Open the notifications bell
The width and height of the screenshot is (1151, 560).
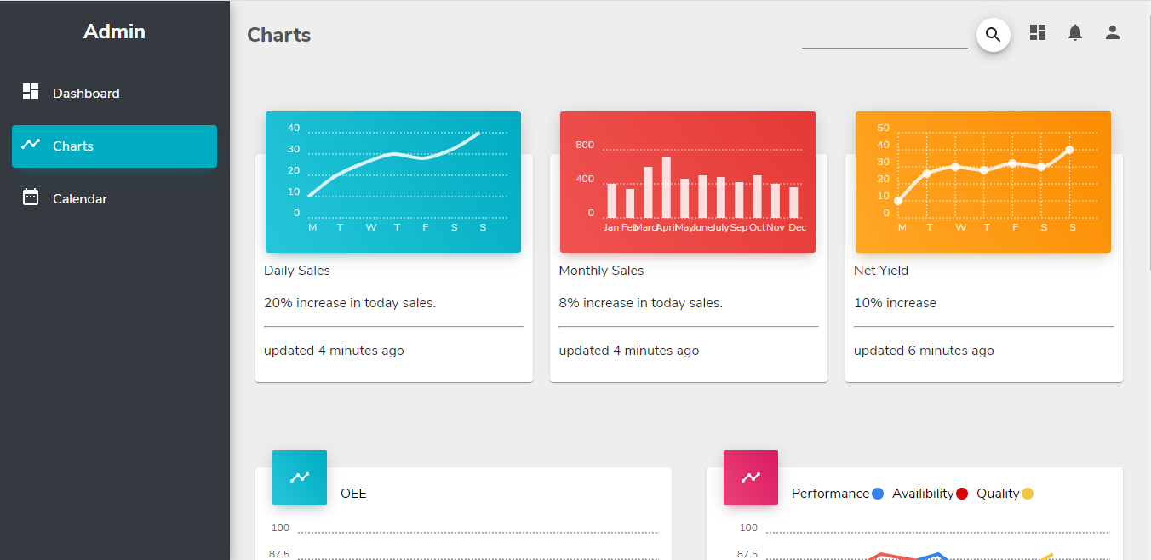coord(1075,32)
